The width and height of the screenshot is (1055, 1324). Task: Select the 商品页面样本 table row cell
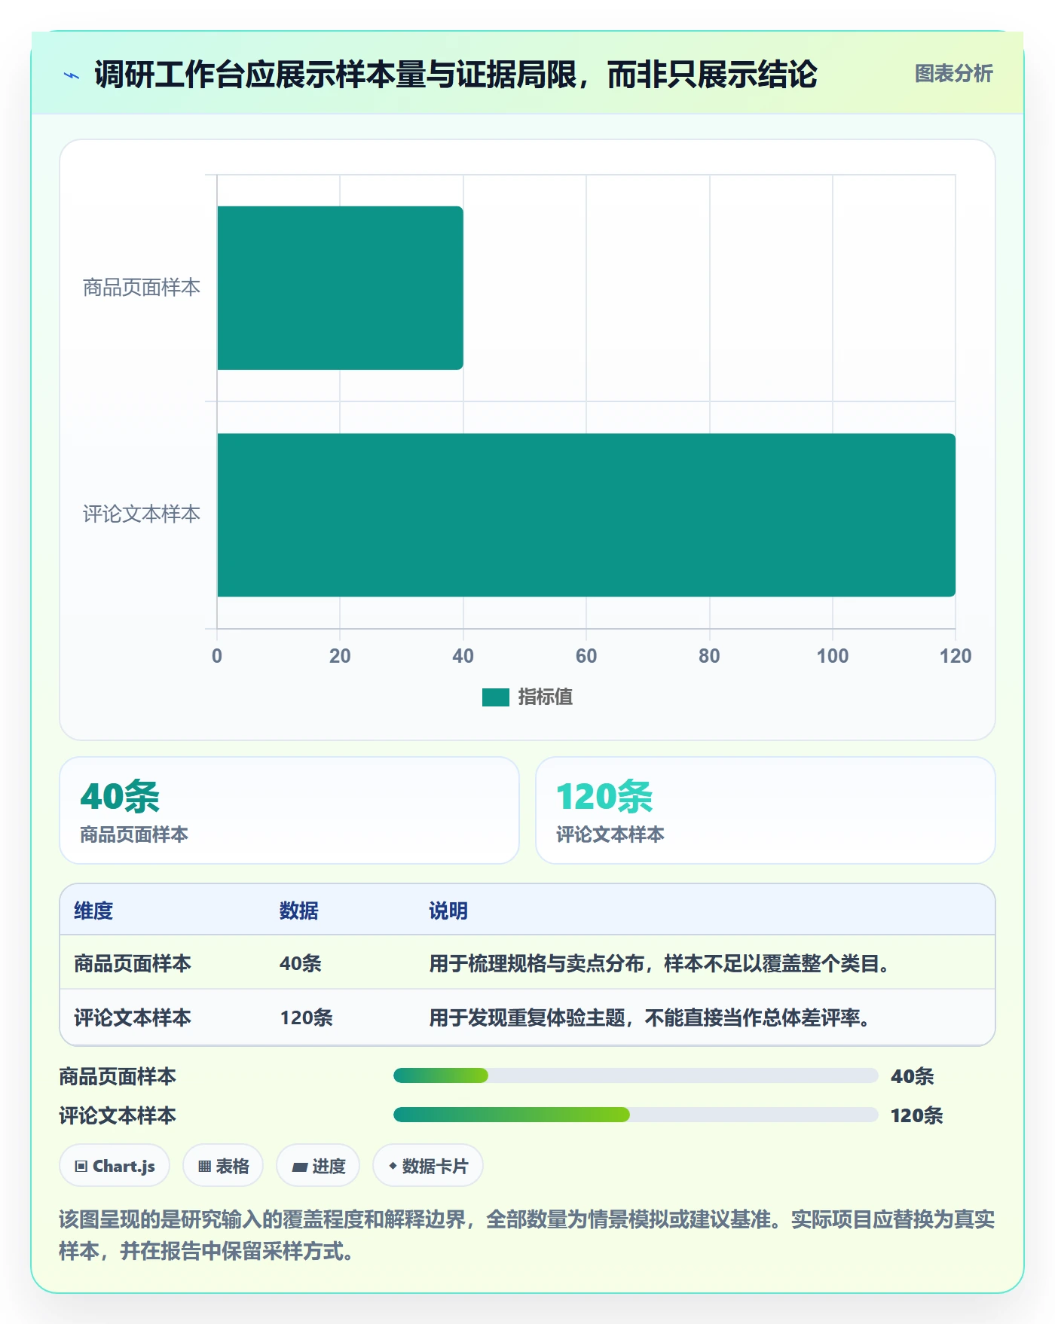[x=133, y=963]
